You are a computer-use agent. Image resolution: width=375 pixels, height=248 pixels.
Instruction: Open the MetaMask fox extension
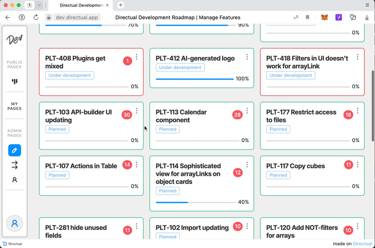325,17
